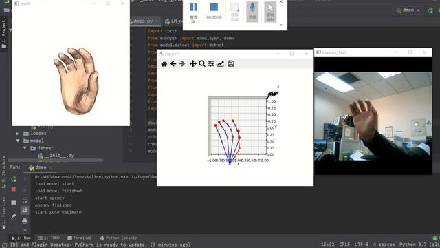The image size is (440, 248).
Task: Rerun dmeo with green rerun icon
Action: pos(14,179)
